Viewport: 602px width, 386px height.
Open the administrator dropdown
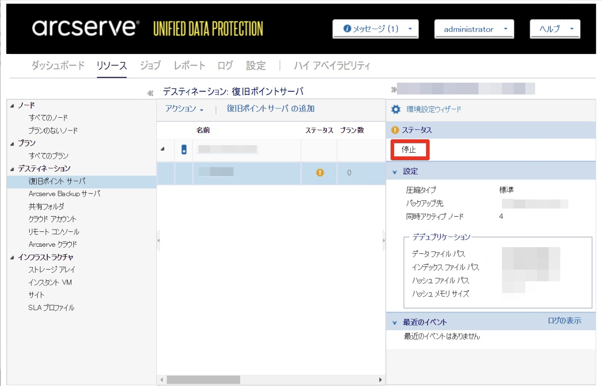pos(474,29)
